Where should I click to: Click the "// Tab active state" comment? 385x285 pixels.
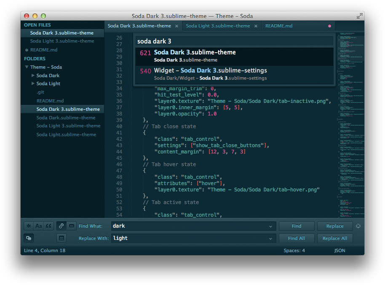[171, 202]
